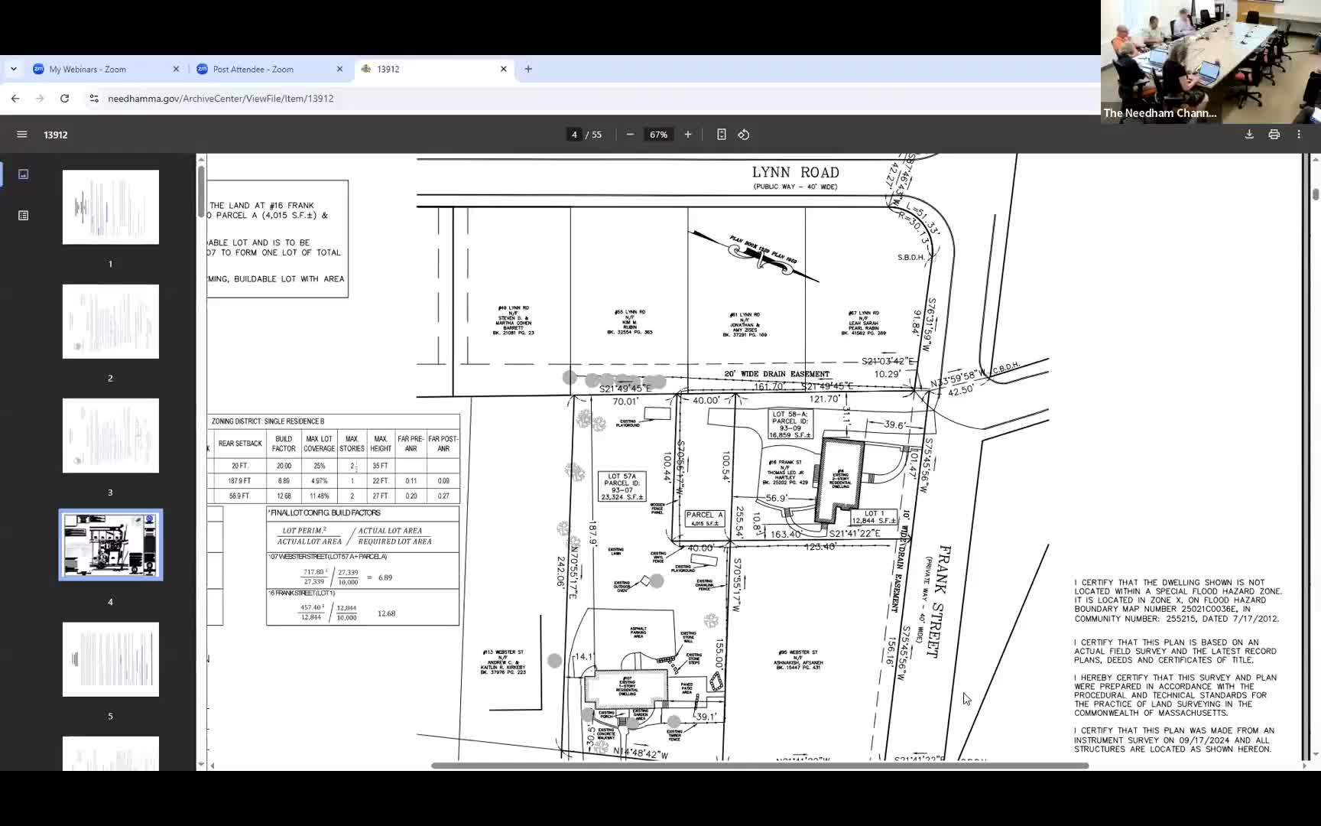Screen dimensions: 1321x826
Task: Click the 6.89 build factor result
Action: click(385, 577)
